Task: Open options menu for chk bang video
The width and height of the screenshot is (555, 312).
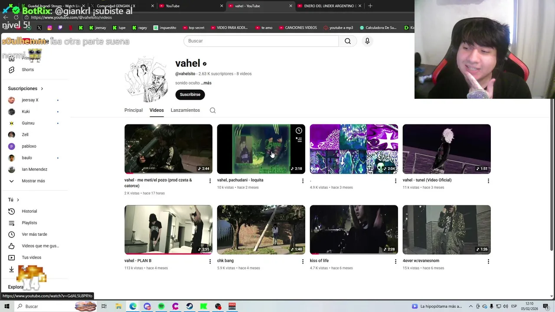Action: [303, 261]
